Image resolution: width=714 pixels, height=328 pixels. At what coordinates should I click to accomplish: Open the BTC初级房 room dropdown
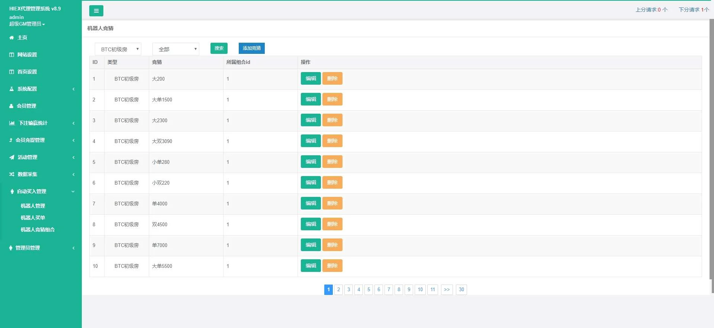[x=118, y=49]
